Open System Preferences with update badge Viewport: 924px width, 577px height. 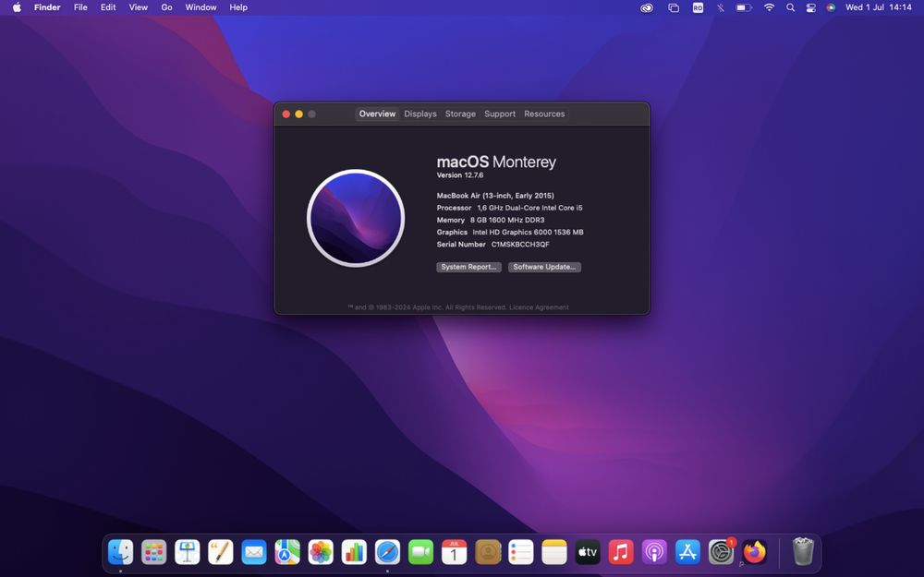pyautogui.click(x=722, y=552)
